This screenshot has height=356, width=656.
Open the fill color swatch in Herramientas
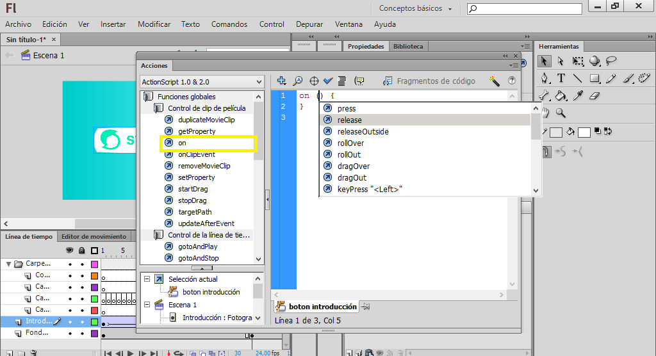click(x=584, y=133)
